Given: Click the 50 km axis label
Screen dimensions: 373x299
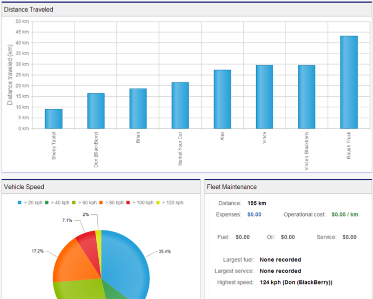Looking at the screenshot, I should tap(22, 22).
